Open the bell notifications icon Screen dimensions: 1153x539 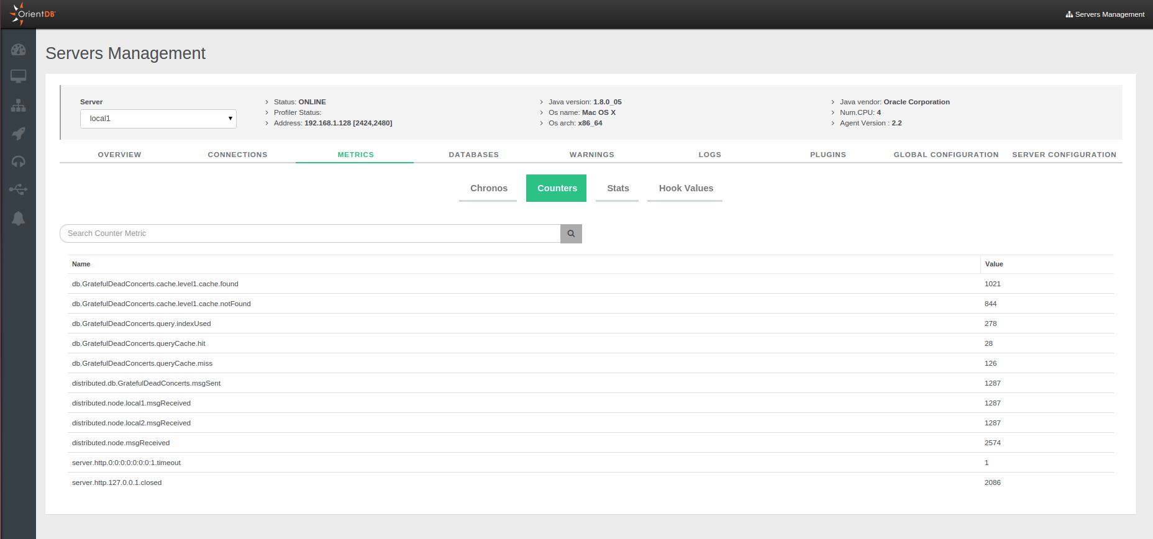click(18, 219)
